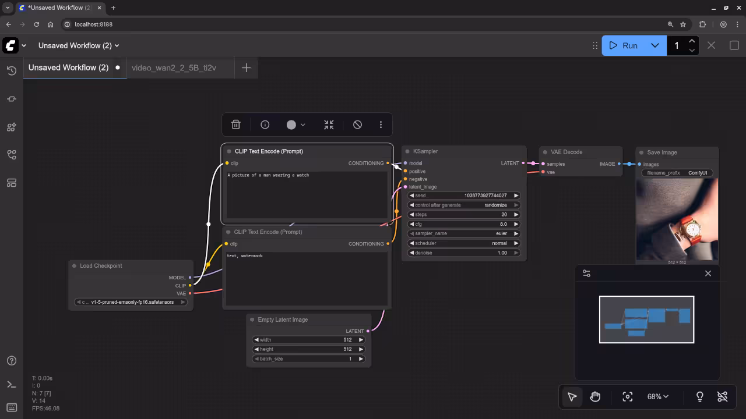Image resolution: width=746 pixels, height=419 pixels.
Task: Open the 68% zoom level dropdown
Action: pyautogui.click(x=657, y=396)
